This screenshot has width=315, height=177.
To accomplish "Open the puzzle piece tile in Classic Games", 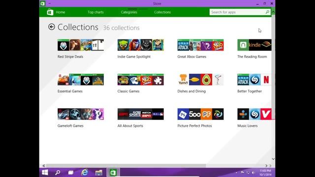I will click(158, 80).
